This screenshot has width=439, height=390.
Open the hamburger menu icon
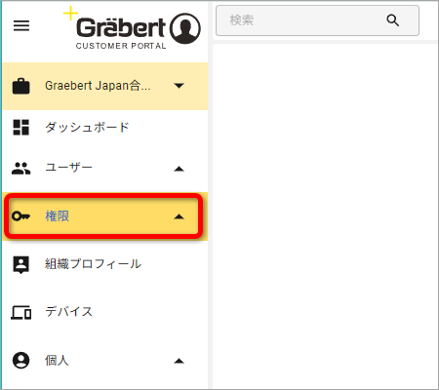21,25
